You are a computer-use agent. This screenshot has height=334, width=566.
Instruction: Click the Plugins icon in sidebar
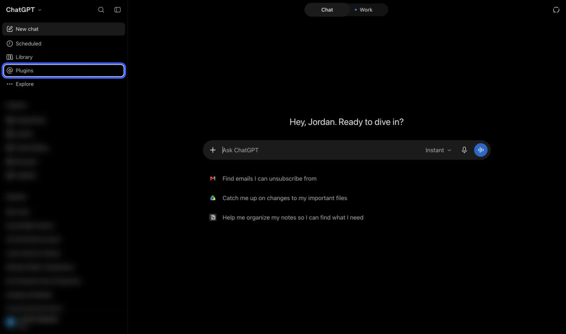[10, 70]
